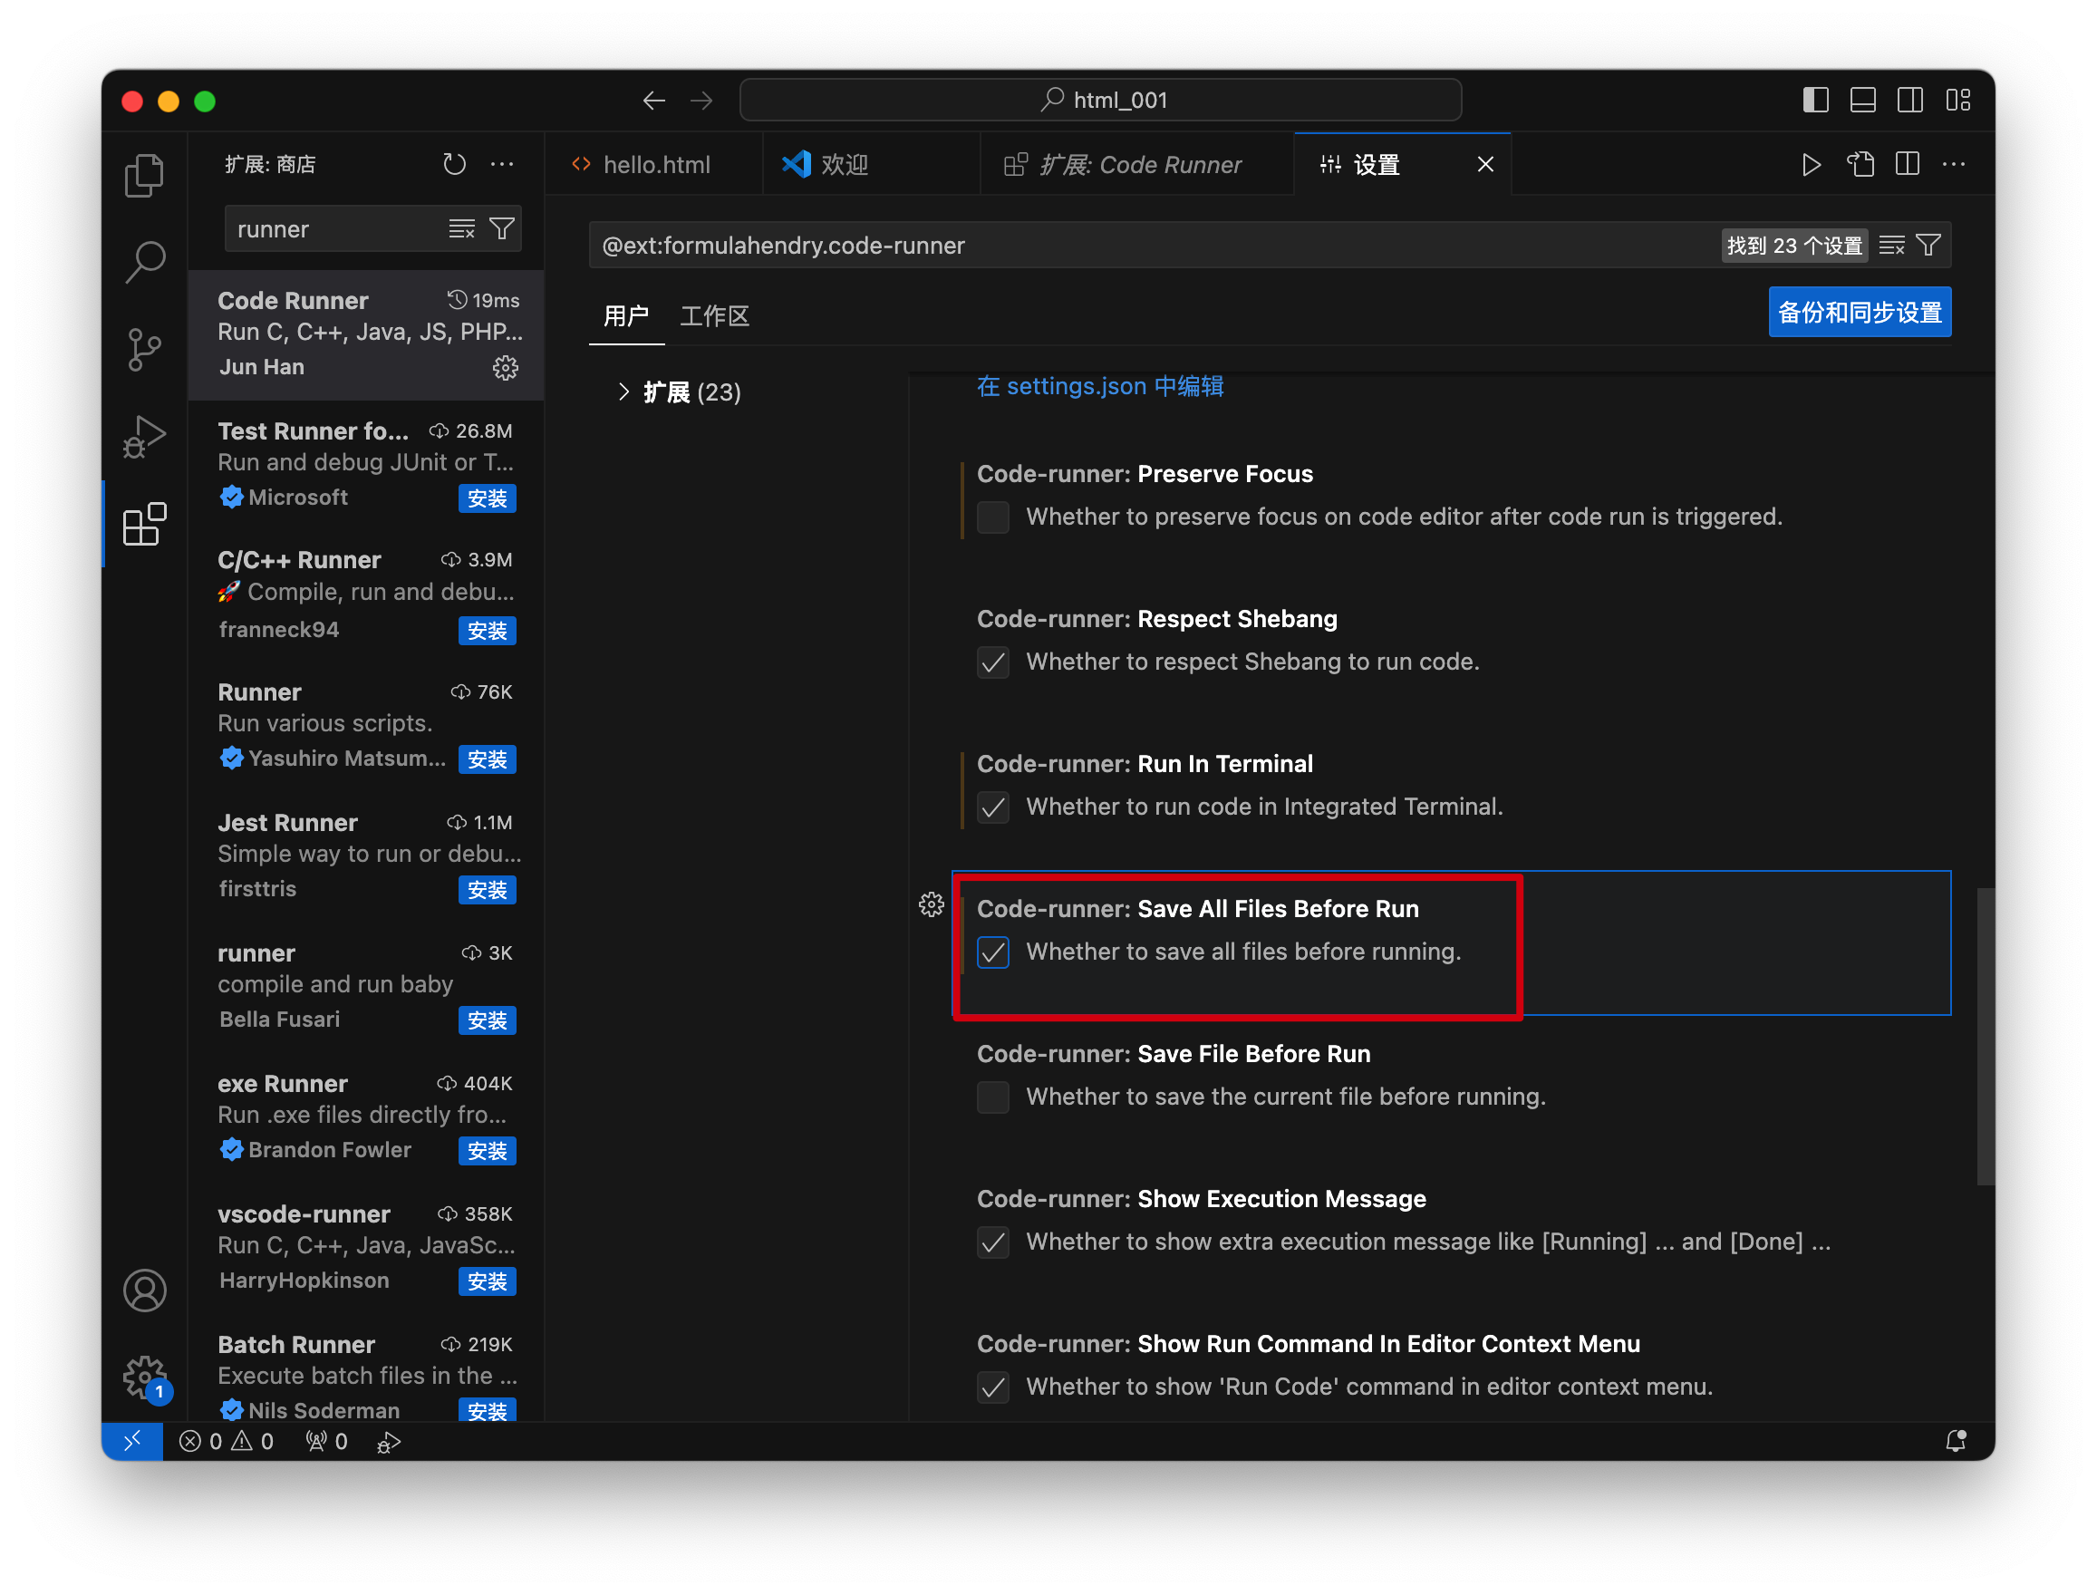The height and width of the screenshot is (1595, 2097).
Task: Uncheck Show Execution Message setting
Action: tap(993, 1242)
